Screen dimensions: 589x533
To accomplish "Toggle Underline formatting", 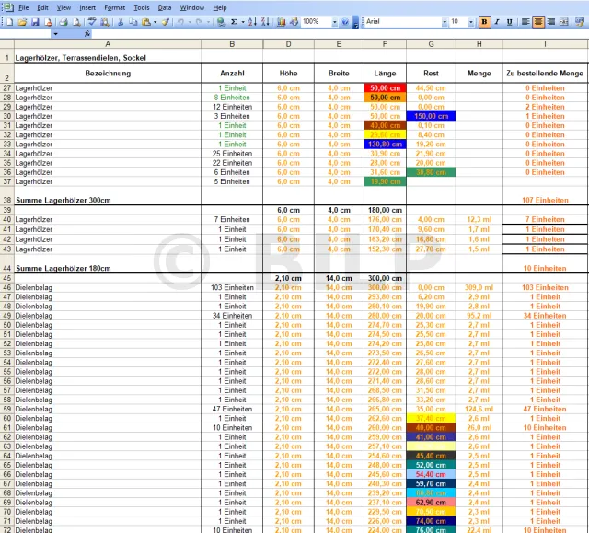I will click(x=508, y=21).
